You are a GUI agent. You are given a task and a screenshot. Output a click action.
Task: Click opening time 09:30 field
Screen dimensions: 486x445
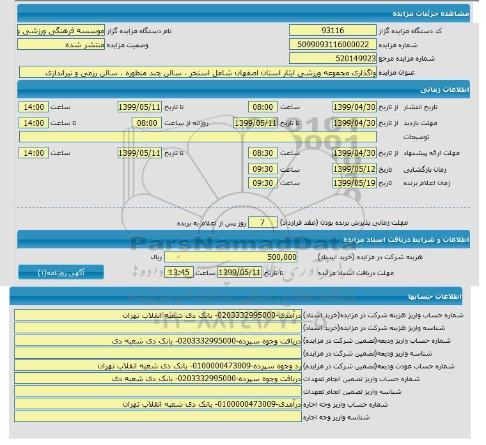click(x=263, y=169)
